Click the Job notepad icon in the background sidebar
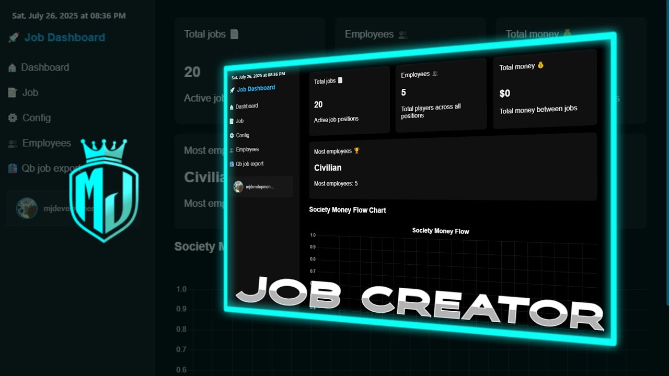Viewport: 669px width, 376px height. 13,92
